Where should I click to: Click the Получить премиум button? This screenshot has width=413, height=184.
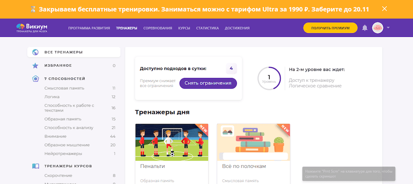coord(330,28)
